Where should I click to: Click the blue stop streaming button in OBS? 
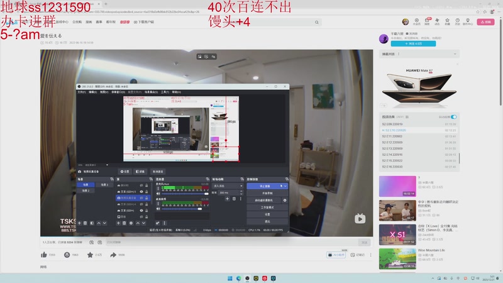(265, 186)
